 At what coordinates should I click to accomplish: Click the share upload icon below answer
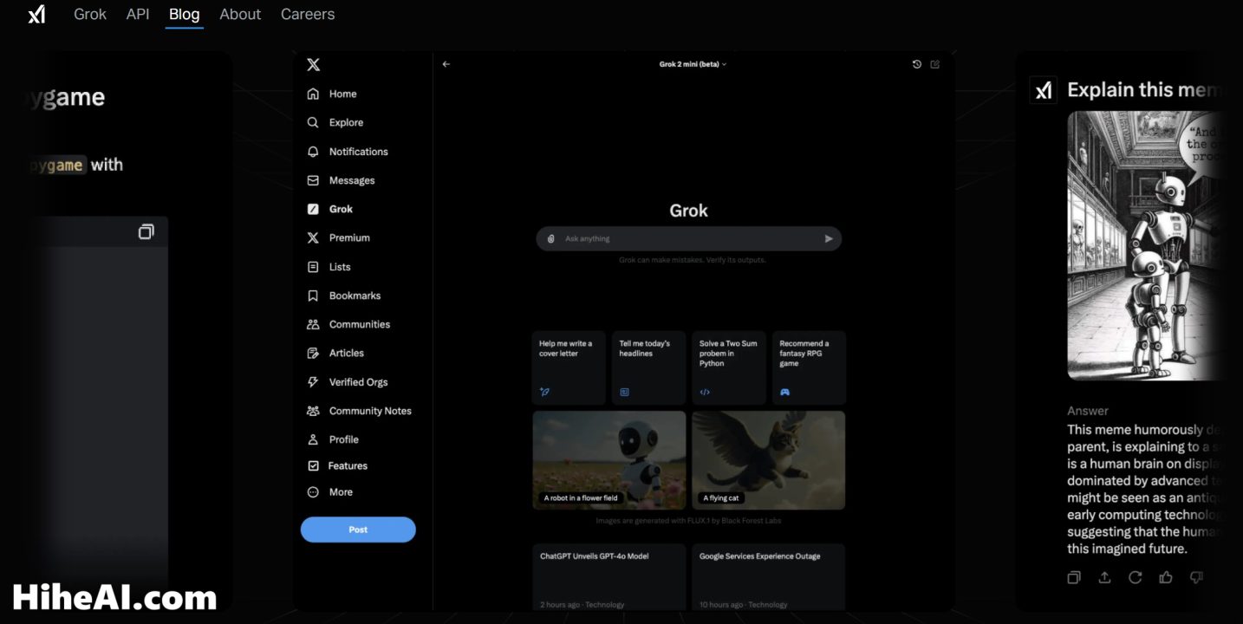pos(1104,577)
